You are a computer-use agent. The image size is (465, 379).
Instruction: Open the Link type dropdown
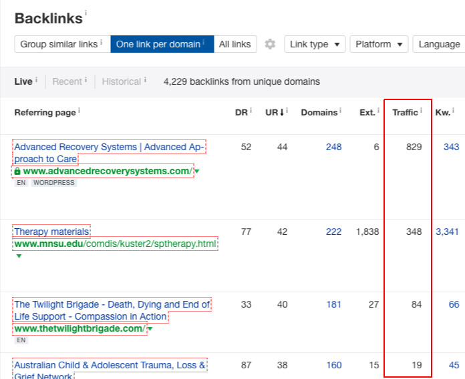[315, 44]
